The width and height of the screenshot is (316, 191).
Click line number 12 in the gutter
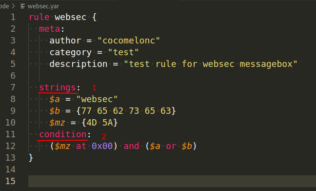(x=10, y=146)
